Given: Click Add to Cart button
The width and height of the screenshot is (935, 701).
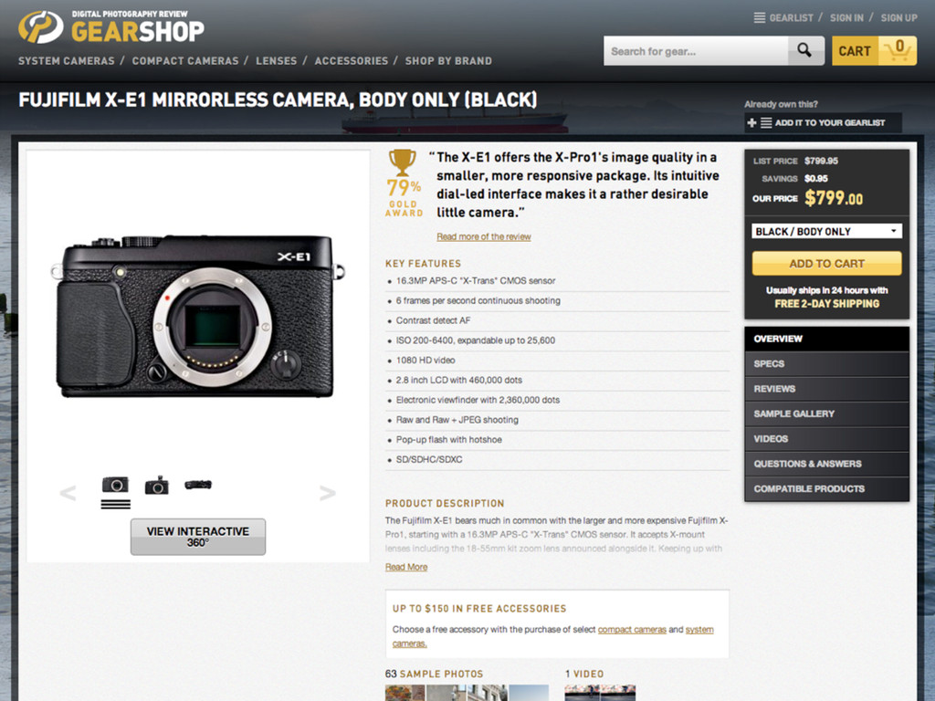Looking at the screenshot, I should [x=826, y=264].
